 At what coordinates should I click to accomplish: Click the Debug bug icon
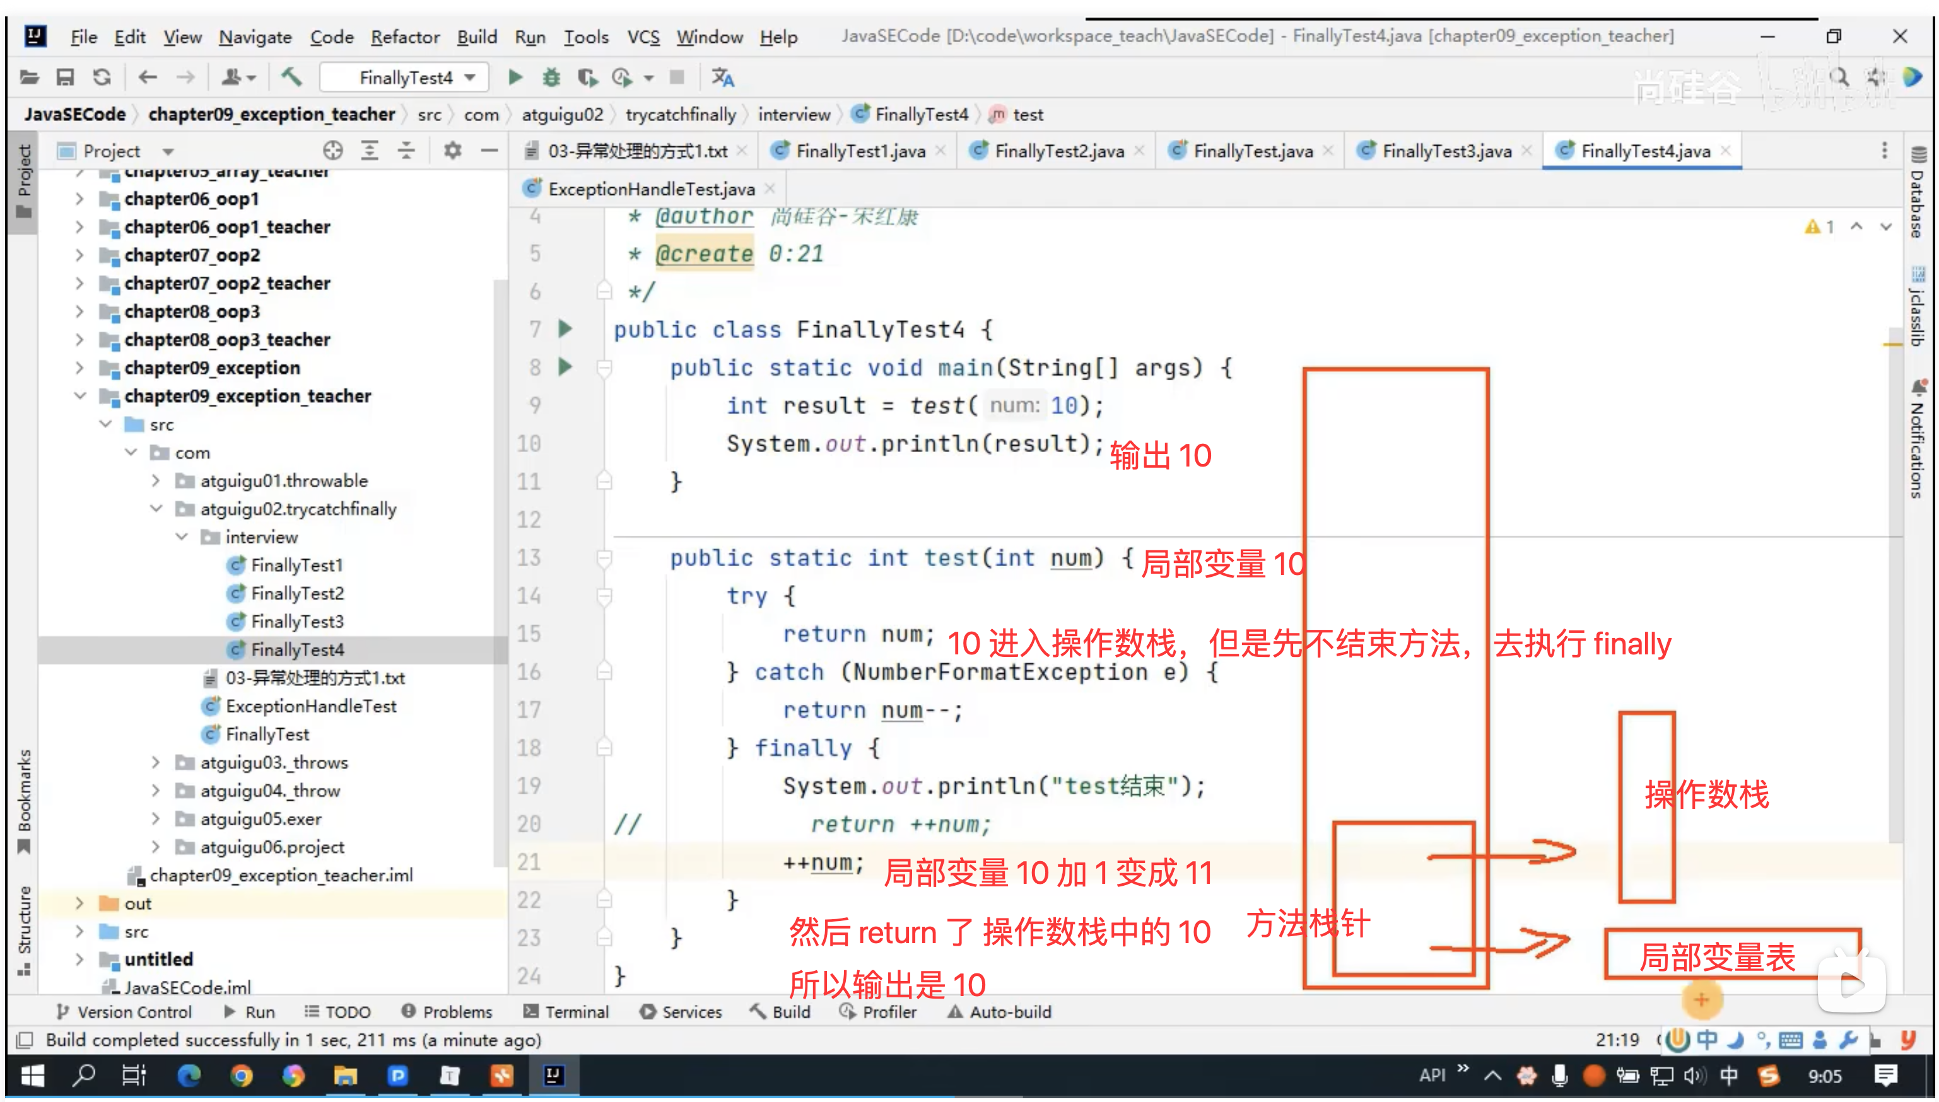point(551,77)
